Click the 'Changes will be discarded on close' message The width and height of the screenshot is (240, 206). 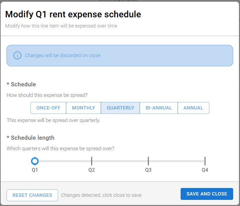[62, 55]
